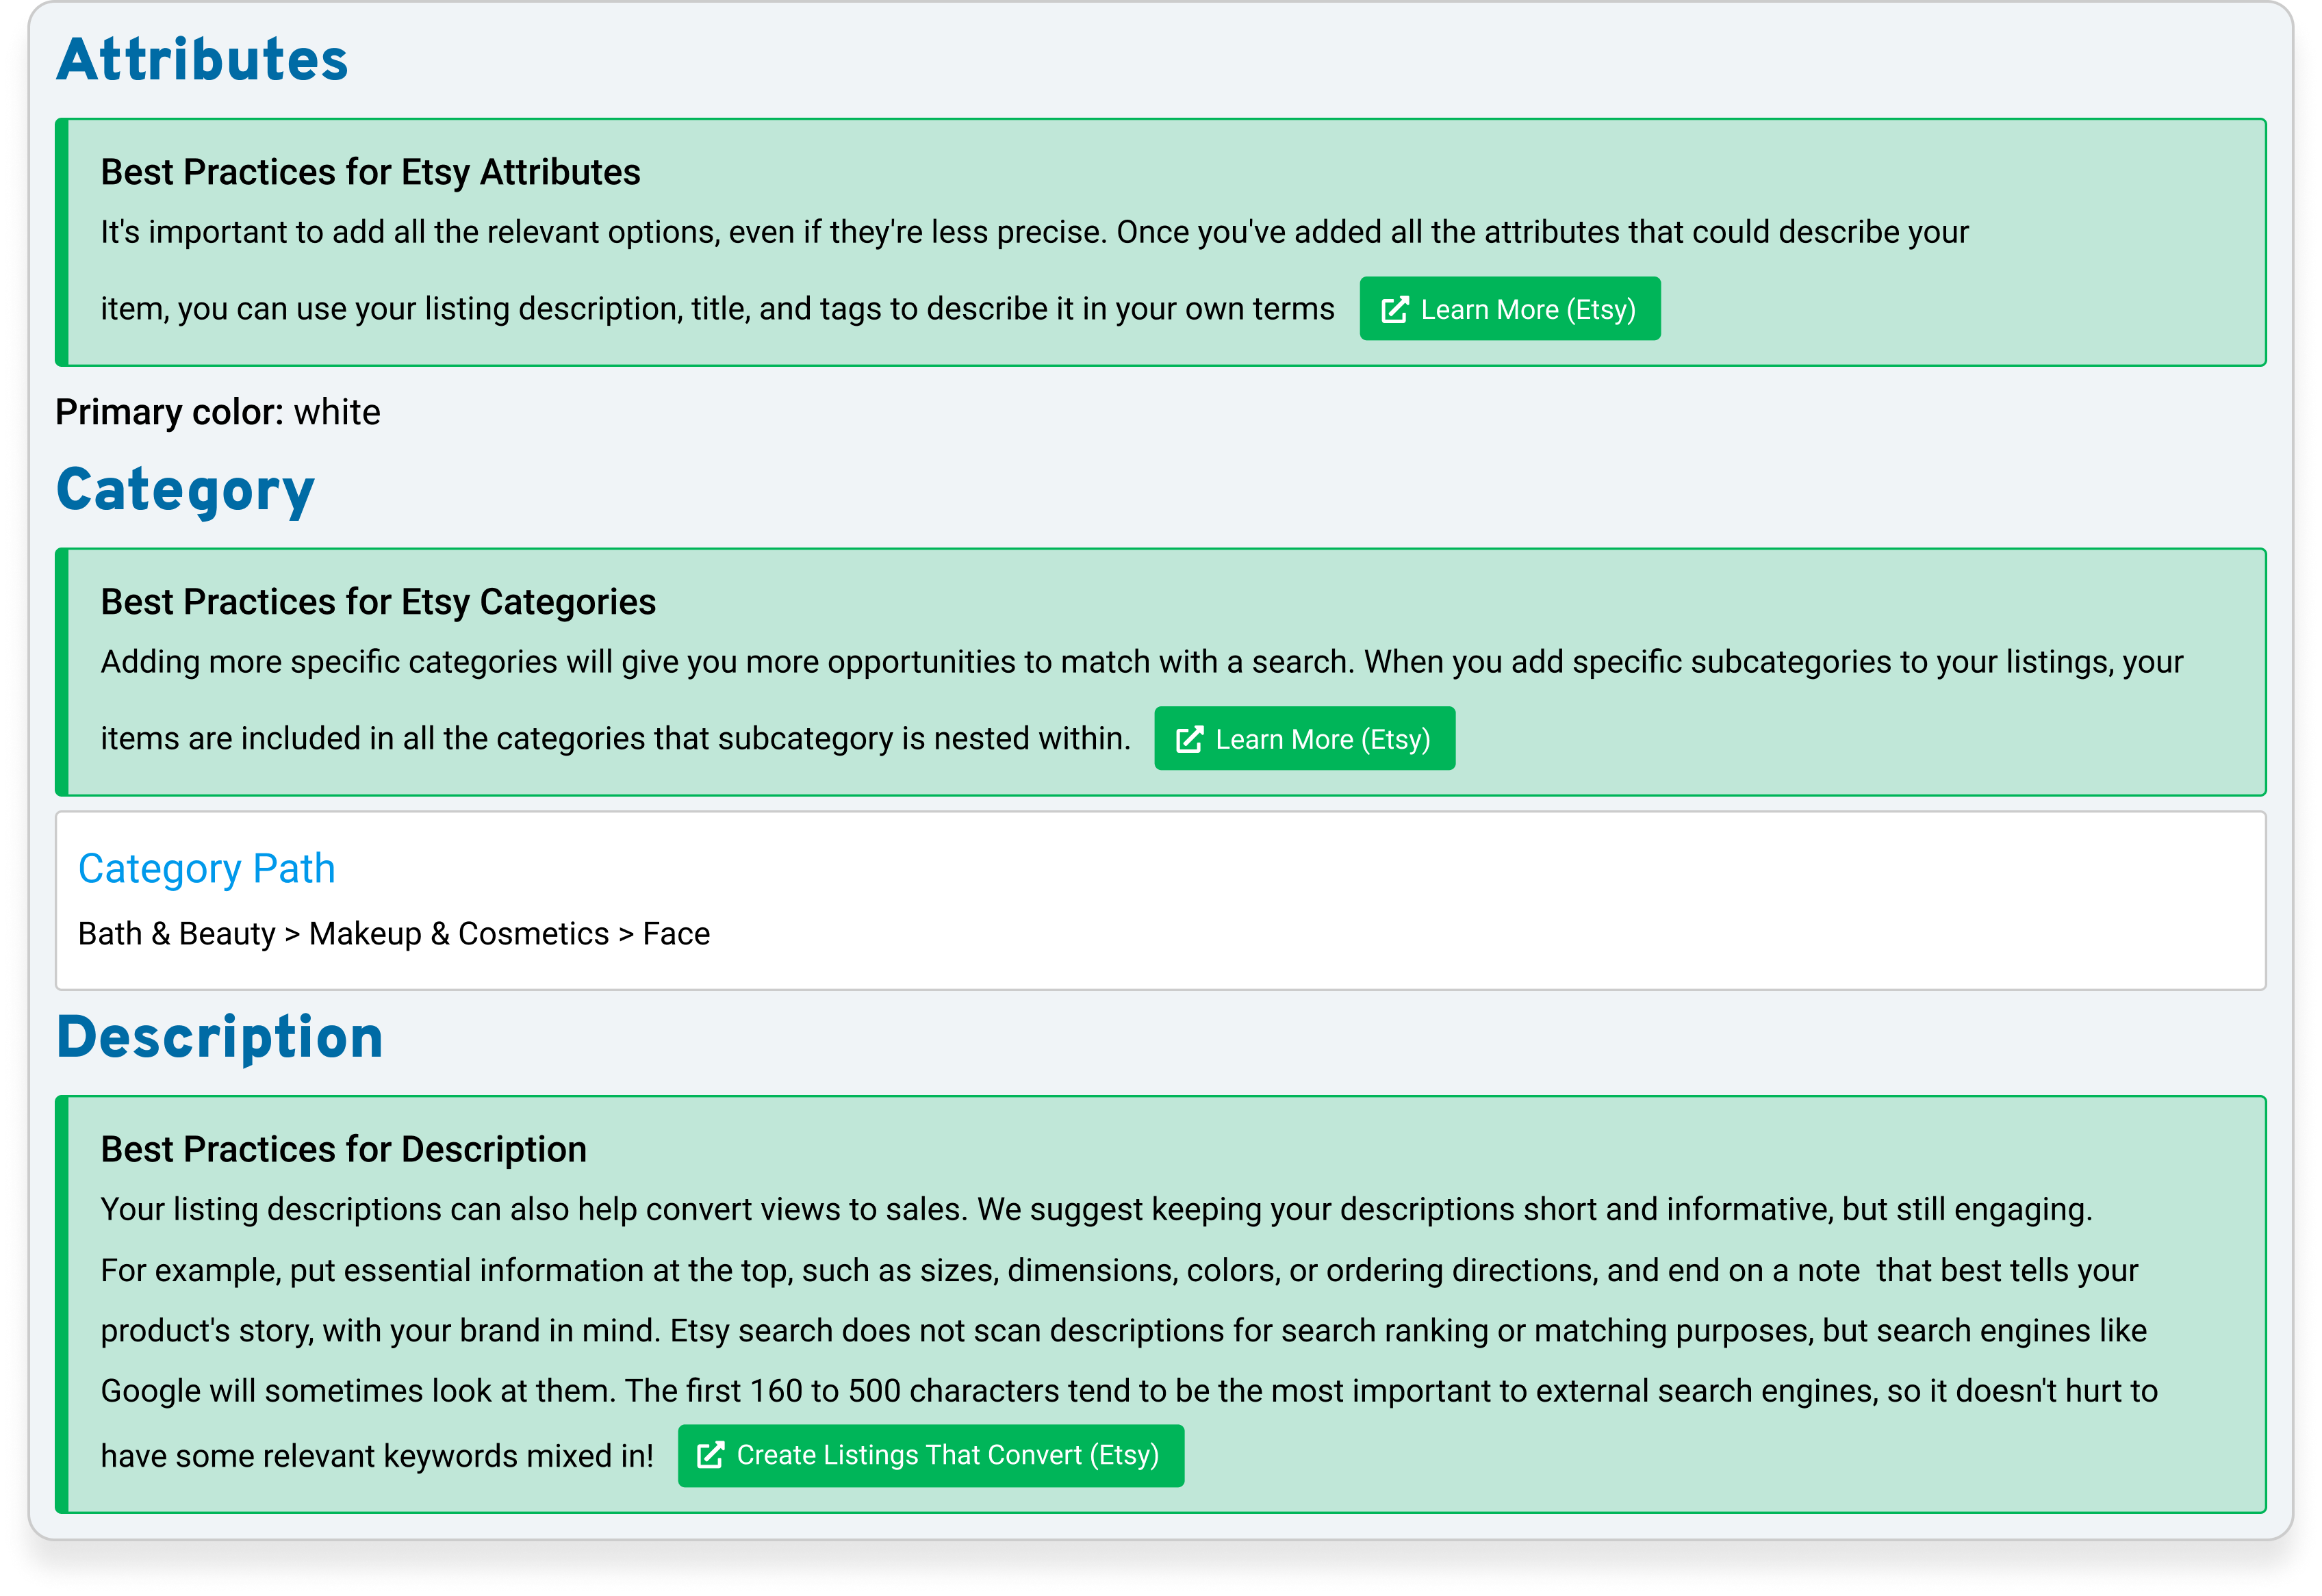The width and height of the screenshot is (2322, 1596).
Task: Click Learn More (Etsy) button in Attributes section
Action: click(x=1509, y=309)
